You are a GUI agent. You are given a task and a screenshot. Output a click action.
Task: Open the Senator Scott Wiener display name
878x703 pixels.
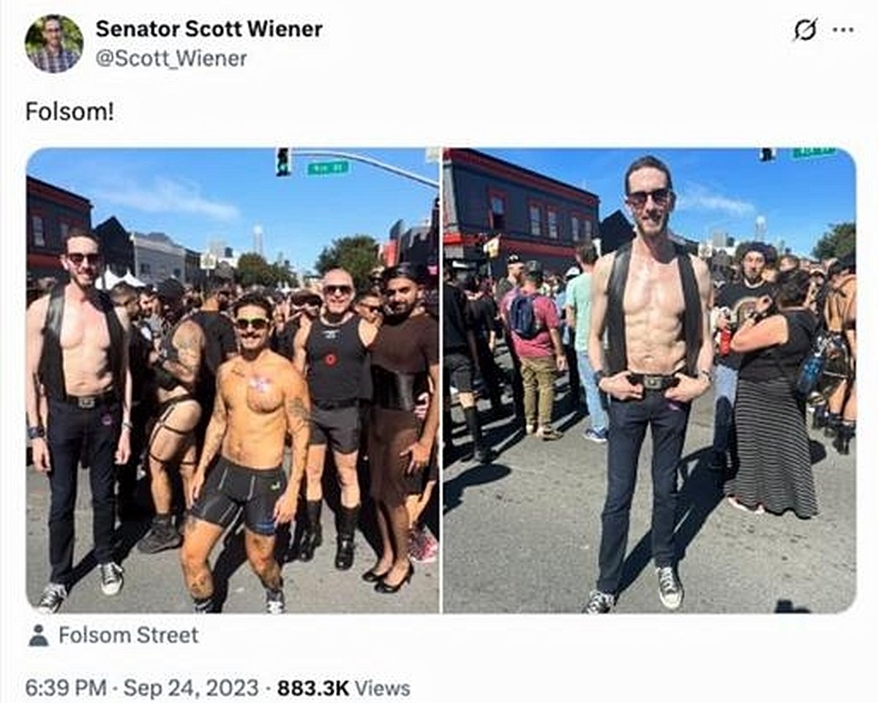[209, 29]
